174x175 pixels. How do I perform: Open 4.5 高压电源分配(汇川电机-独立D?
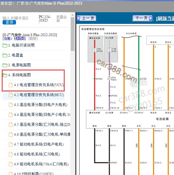coord(42,125)
